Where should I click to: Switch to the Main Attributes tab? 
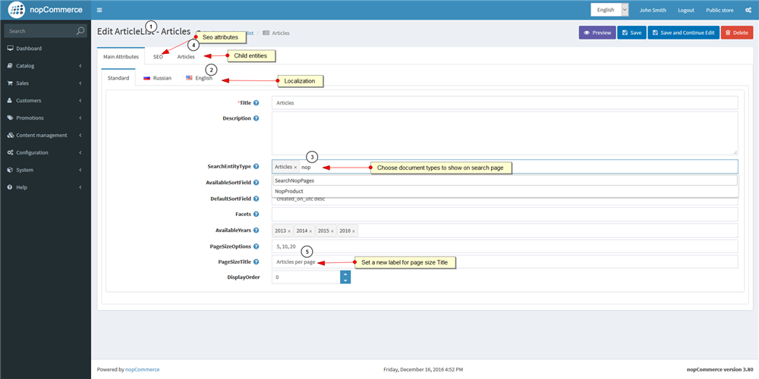click(x=121, y=57)
